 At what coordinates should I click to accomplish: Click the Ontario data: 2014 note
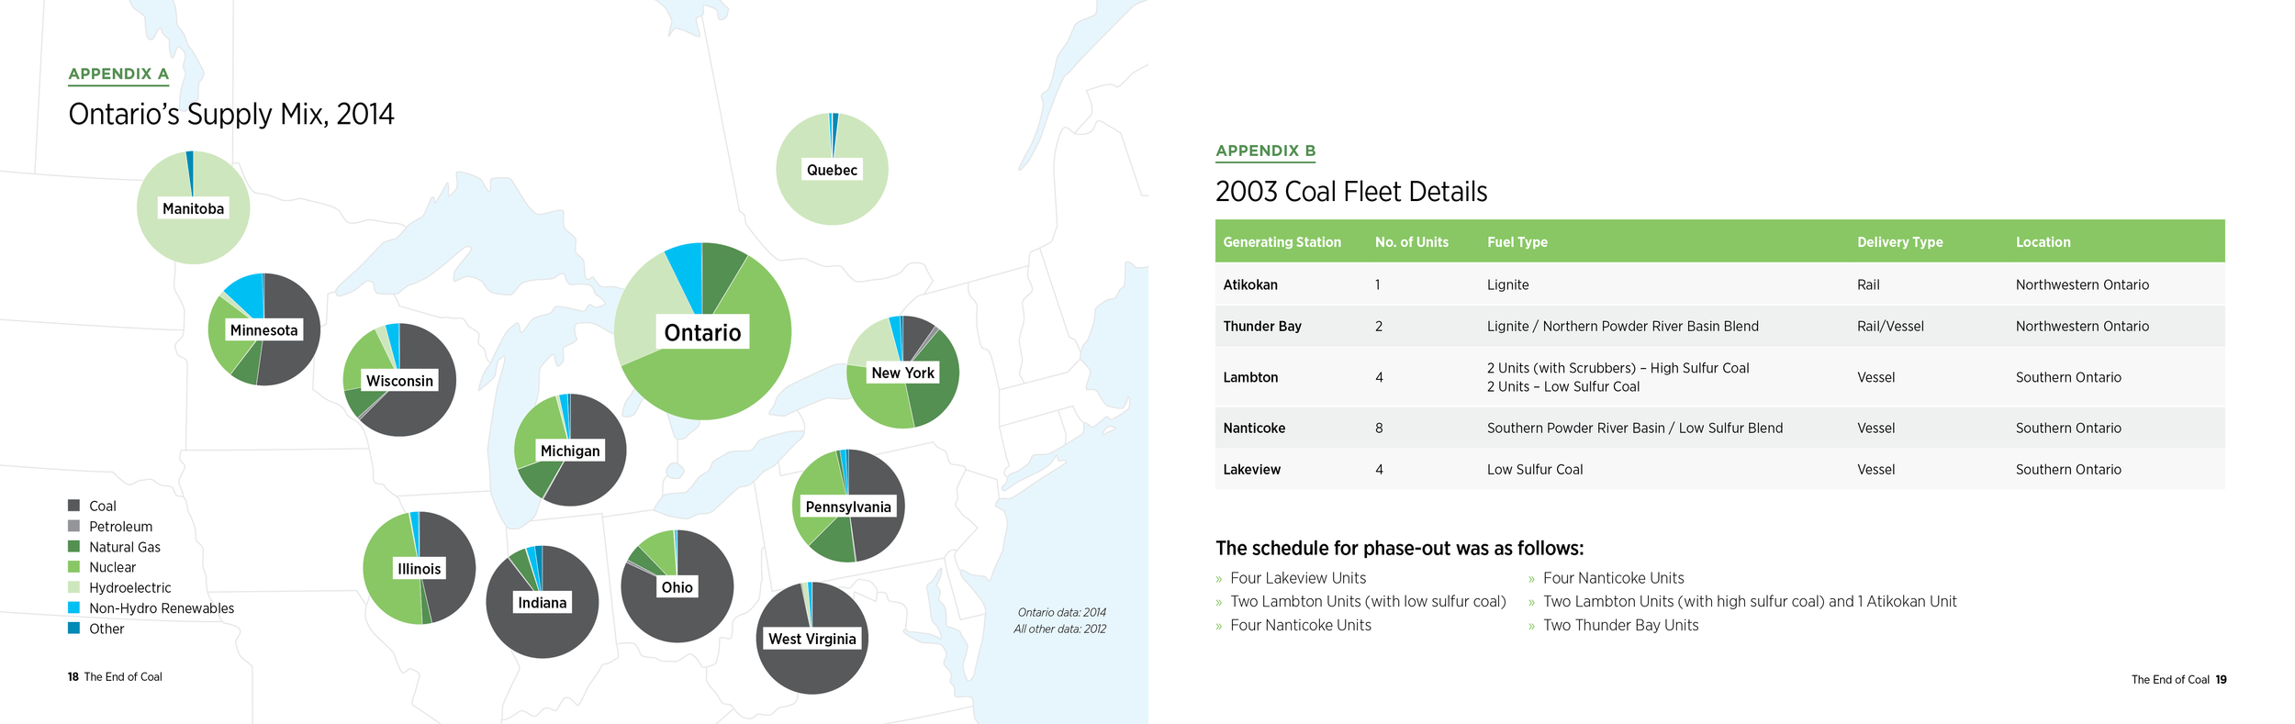[1062, 613]
